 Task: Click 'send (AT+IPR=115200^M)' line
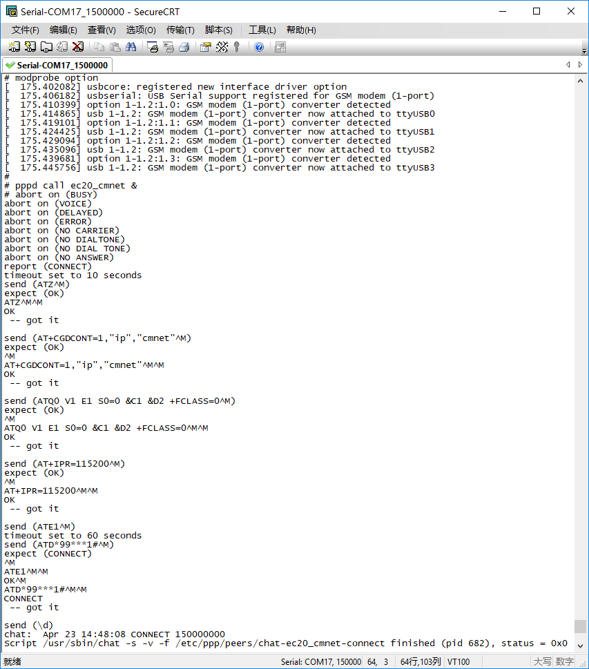tap(64, 464)
